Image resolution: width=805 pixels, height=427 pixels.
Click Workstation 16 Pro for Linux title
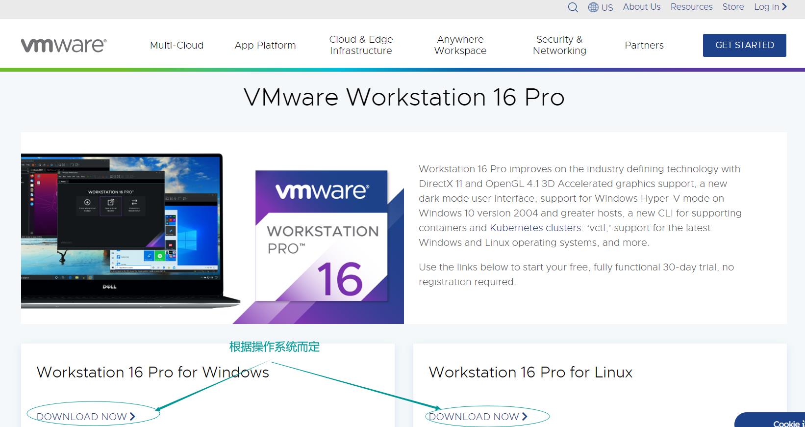click(x=530, y=372)
